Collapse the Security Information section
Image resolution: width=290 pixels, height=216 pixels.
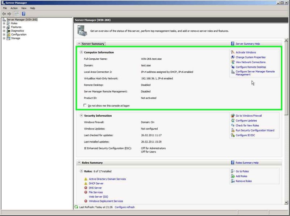pos(81,115)
